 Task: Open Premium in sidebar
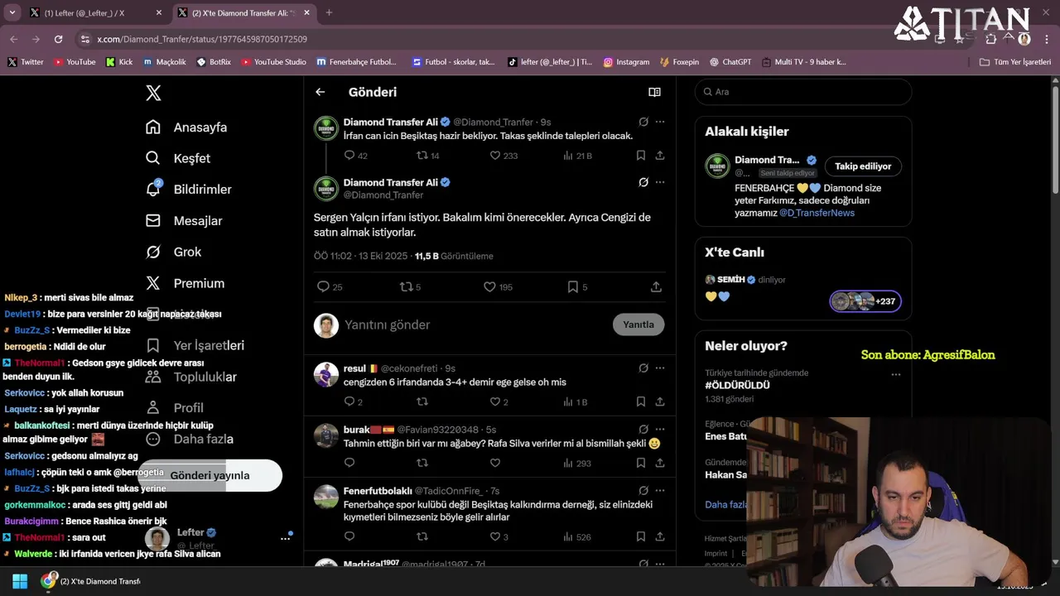coord(185,283)
